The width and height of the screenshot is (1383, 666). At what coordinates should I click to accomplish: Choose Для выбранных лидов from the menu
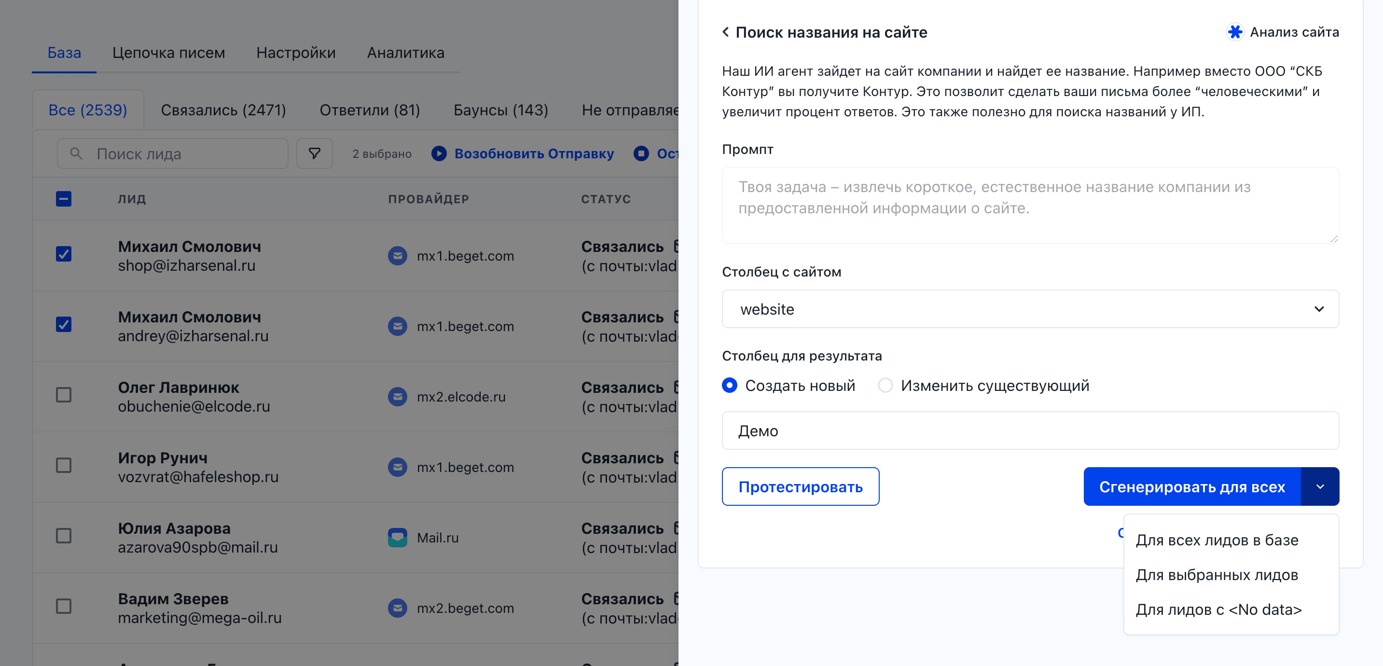pyautogui.click(x=1217, y=575)
